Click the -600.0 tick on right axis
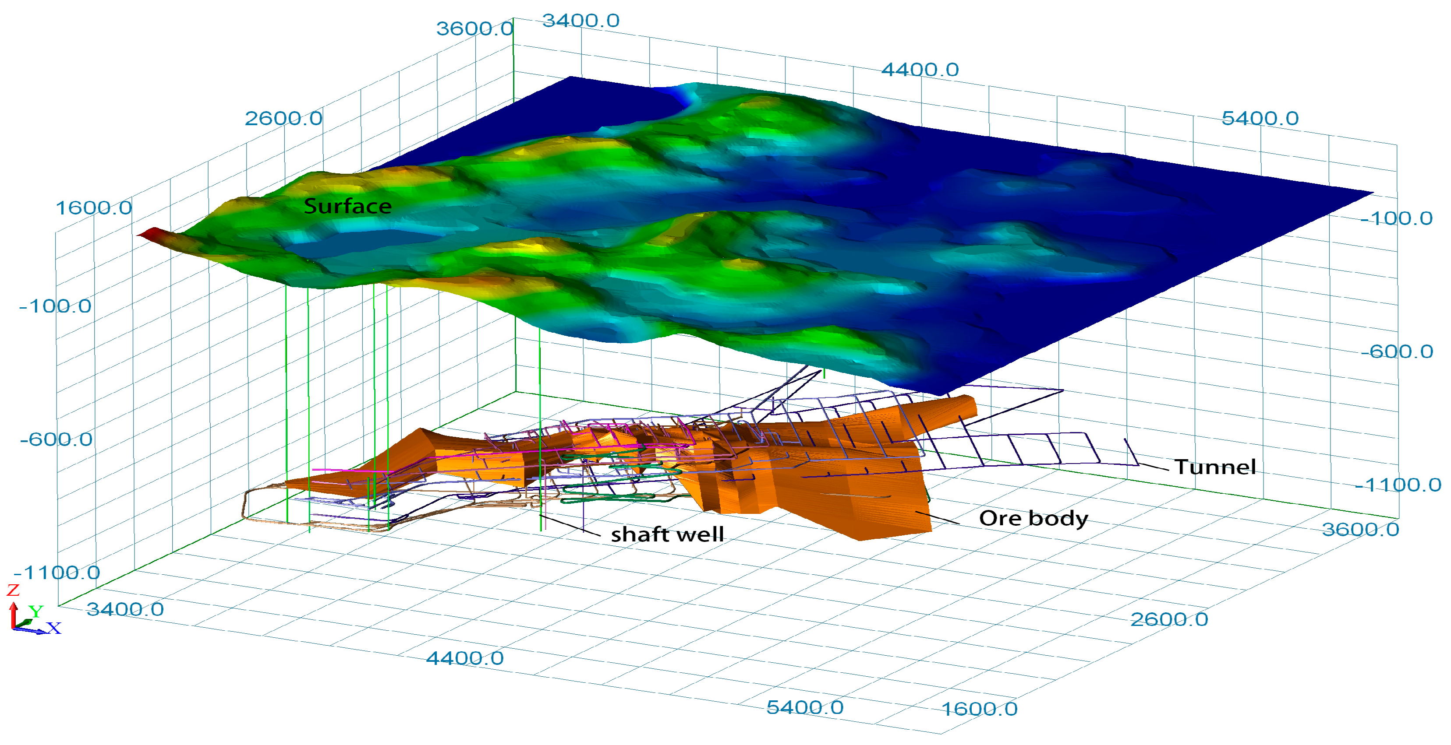 1397,351
